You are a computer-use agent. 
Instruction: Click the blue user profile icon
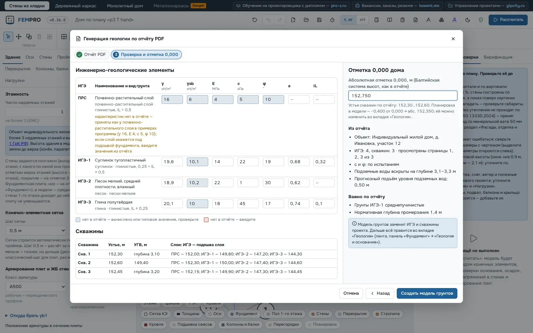(454, 20)
